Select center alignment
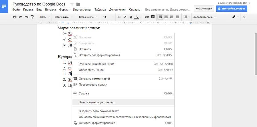The width and height of the screenshot is (257, 127). click(x=166, y=17)
